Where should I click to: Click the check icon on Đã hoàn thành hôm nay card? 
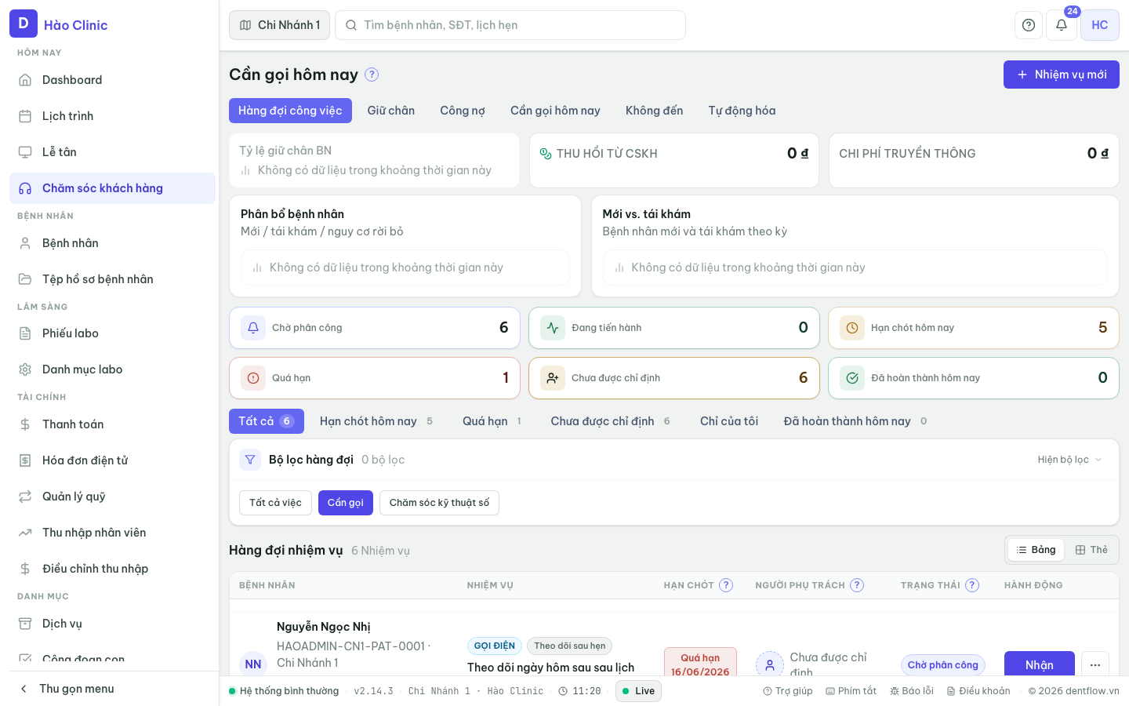tap(852, 378)
